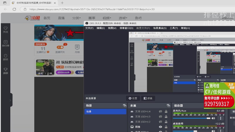Click lock icon for 图像 source

(x=166, y=127)
